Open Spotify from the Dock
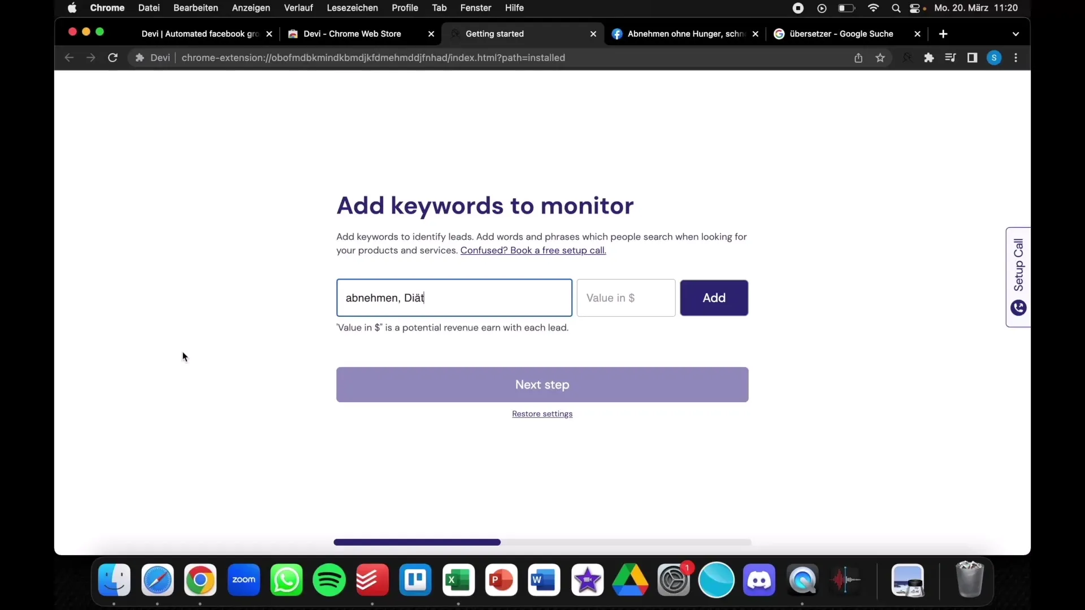The height and width of the screenshot is (610, 1085). 329,580
